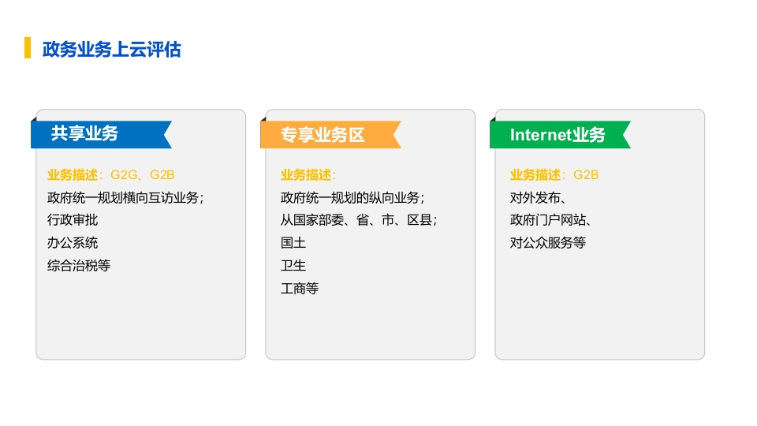The height and width of the screenshot is (426, 757).
Task: Click the blue 共享业务 ribbon banner
Action: point(101,134)
